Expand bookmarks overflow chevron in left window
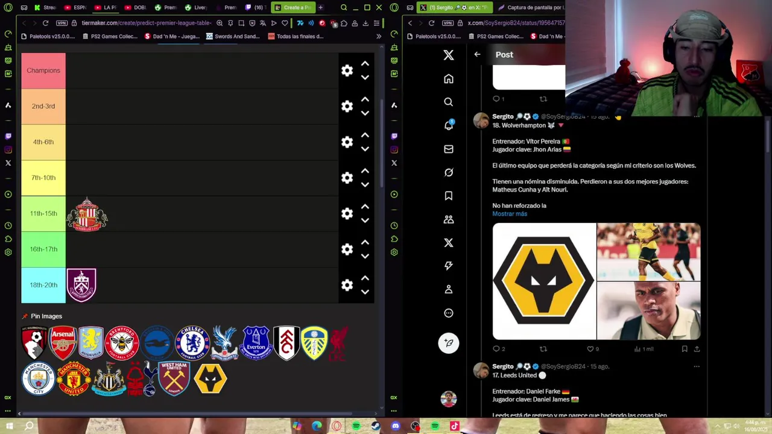 pos(379,36)
